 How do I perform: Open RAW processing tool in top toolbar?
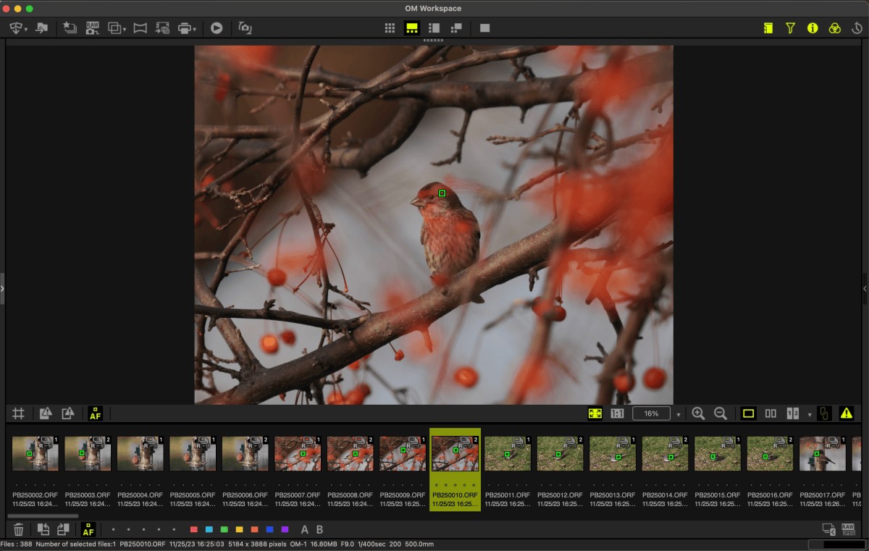(x=93, y=28)
